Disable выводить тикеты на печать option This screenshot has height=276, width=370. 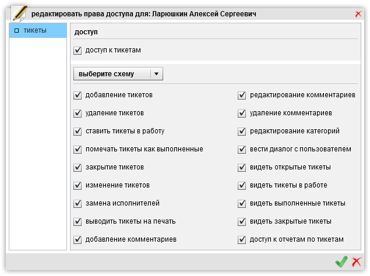pos(78,222)
